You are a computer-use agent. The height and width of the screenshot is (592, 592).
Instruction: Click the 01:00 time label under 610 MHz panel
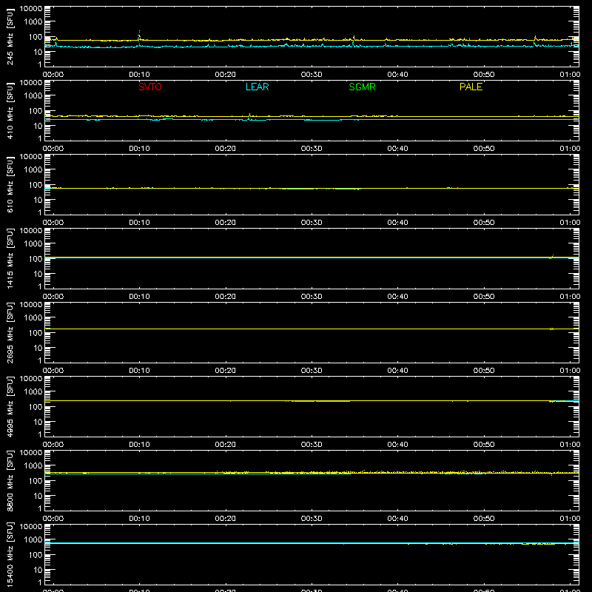point(570,223)
